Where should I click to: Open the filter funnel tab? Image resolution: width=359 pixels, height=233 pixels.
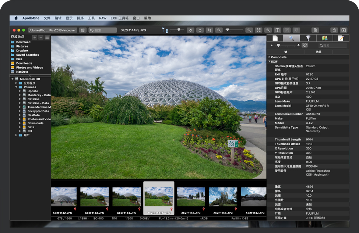(308, 38)
